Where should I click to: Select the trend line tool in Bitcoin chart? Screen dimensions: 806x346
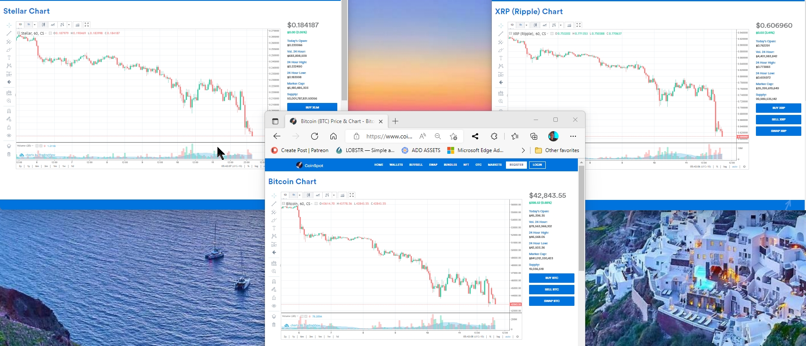274,204
